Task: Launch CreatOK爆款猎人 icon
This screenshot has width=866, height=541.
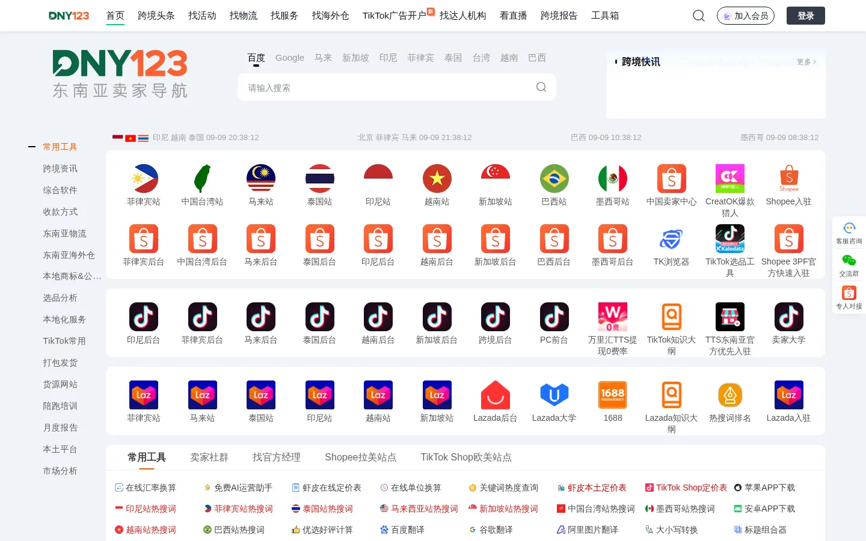Action: tap(730, 179)
